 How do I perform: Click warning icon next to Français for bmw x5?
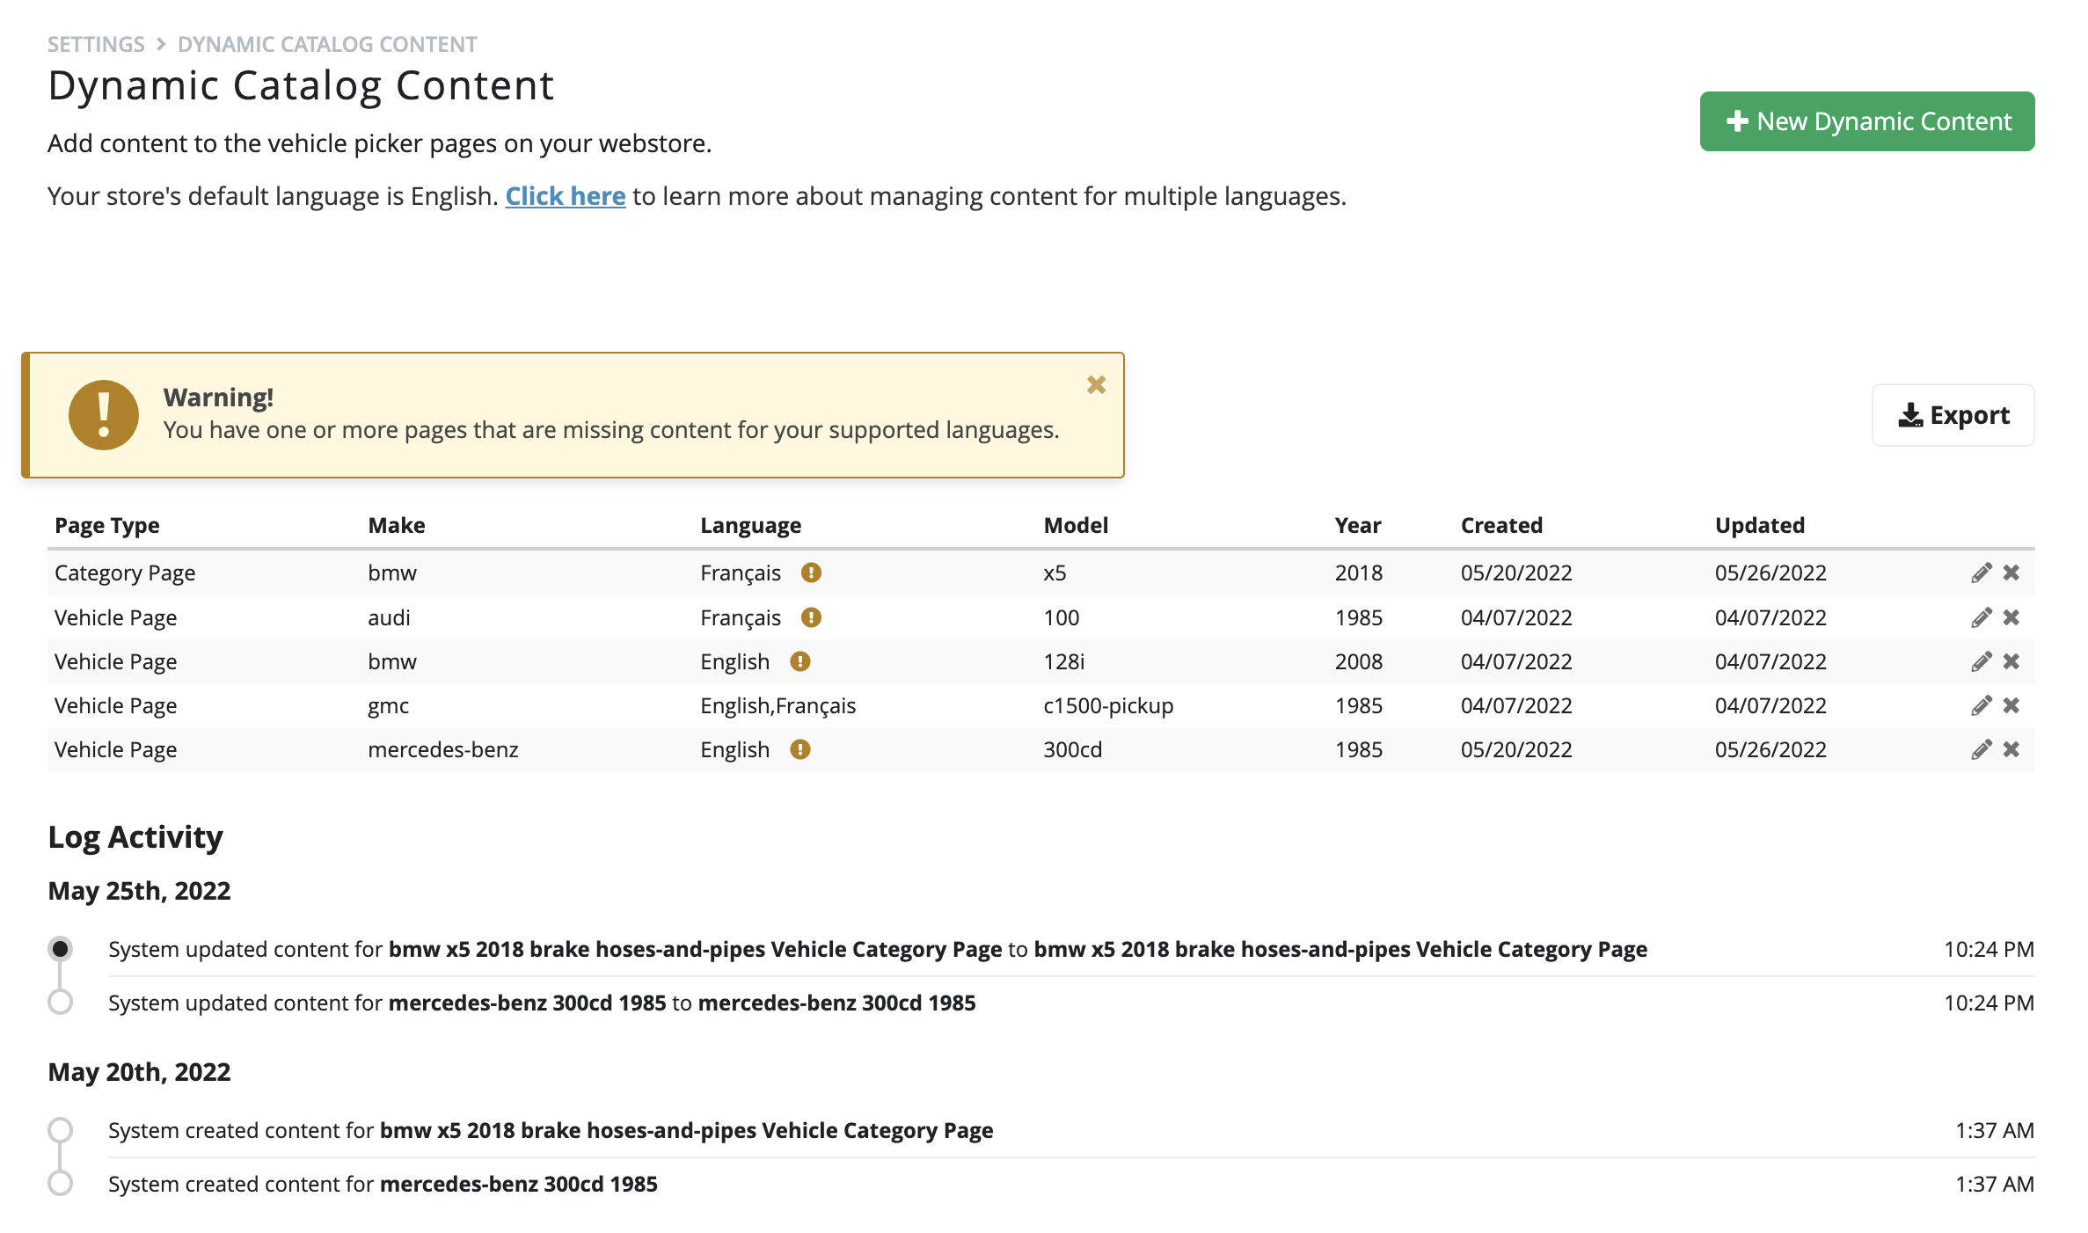[x=811, y=573]
